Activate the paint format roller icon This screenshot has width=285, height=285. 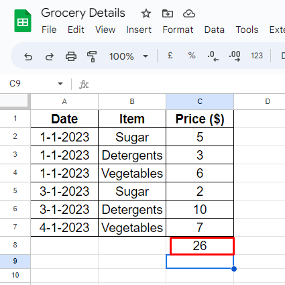point(92,56)
